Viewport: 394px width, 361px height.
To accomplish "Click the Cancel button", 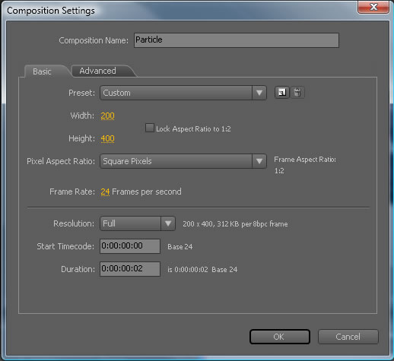I will 348,337.
